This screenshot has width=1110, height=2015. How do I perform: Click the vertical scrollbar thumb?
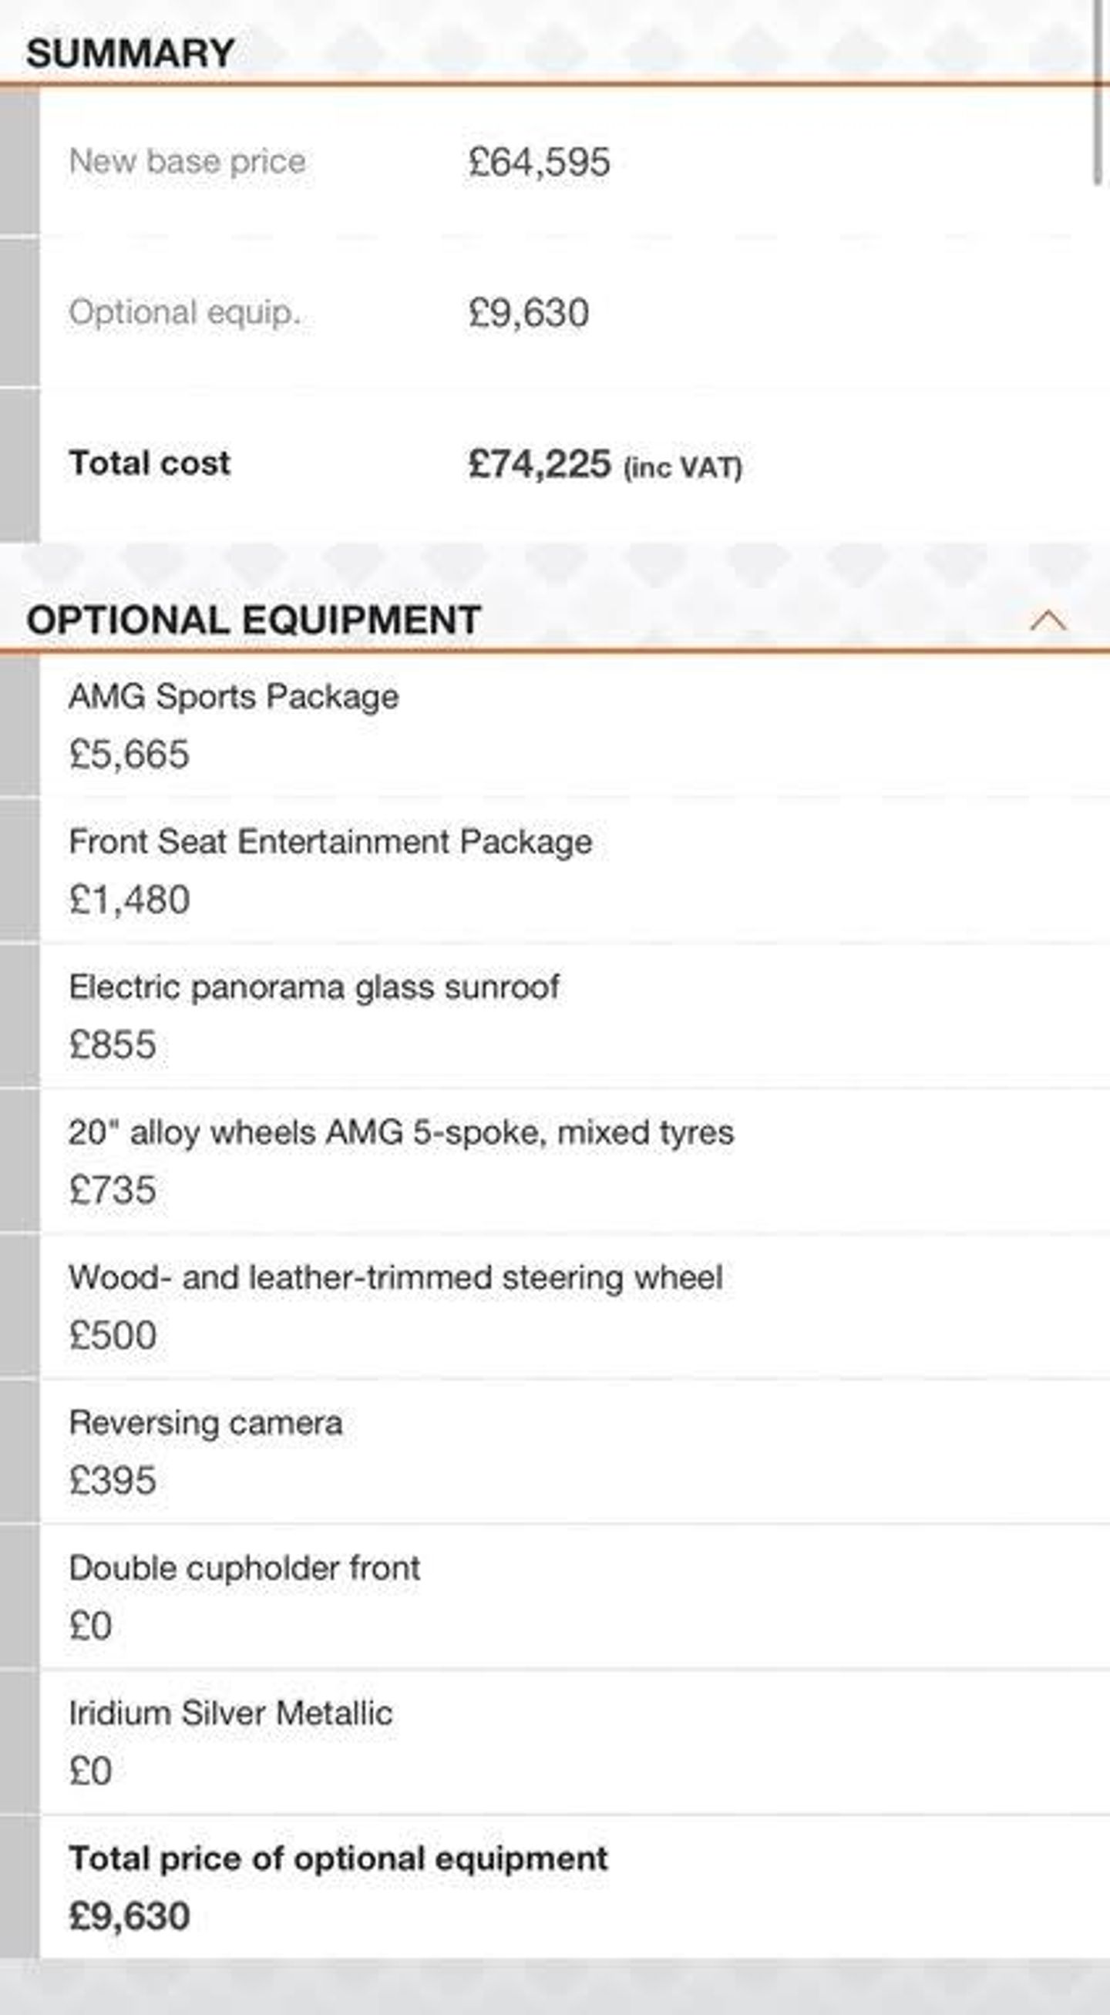click(x=1098, y=94)
